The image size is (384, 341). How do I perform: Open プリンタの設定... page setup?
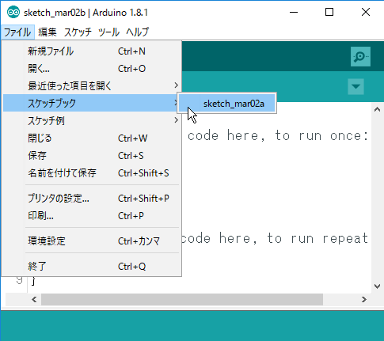[x=91, y=198]
